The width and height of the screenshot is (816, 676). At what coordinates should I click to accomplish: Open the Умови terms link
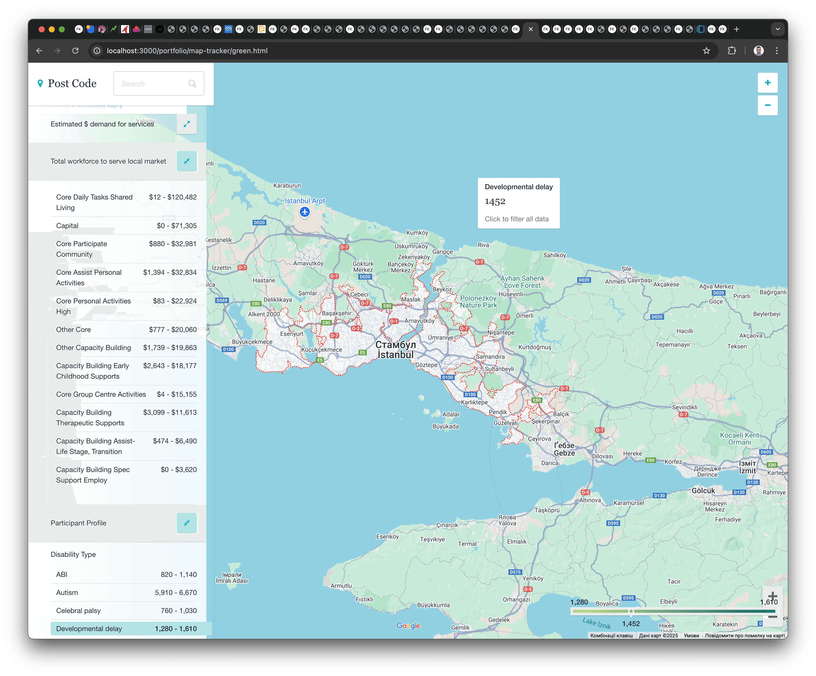coord(691,636)
